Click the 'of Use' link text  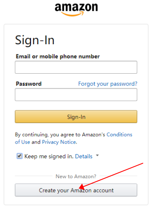pos(22,142)
